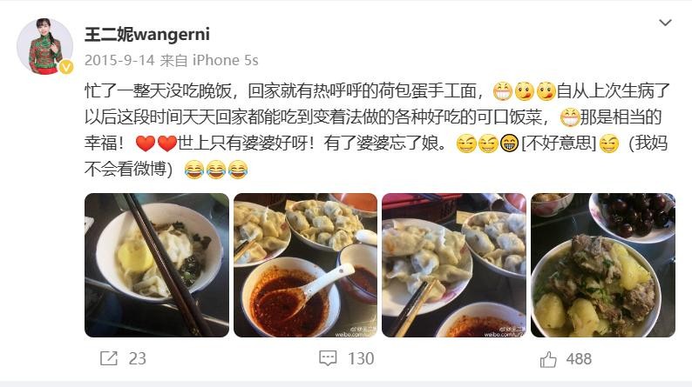Open 王二妮wangerni profile avatar
The image size is (692, 387).
point(44,46)
